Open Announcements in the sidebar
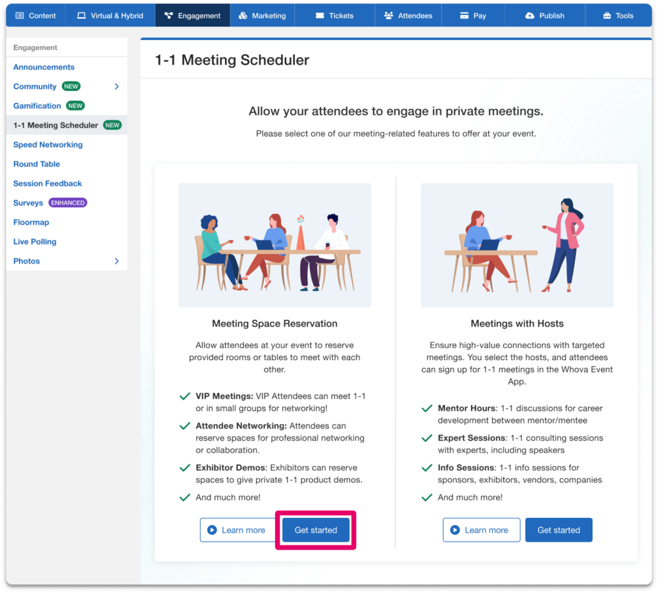Screen dimensions: 658x593 44,67
